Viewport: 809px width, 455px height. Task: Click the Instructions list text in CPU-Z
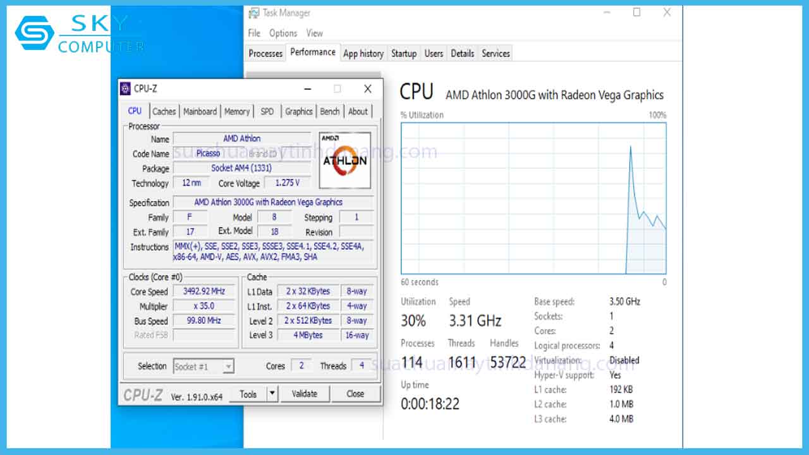point(273,252)
